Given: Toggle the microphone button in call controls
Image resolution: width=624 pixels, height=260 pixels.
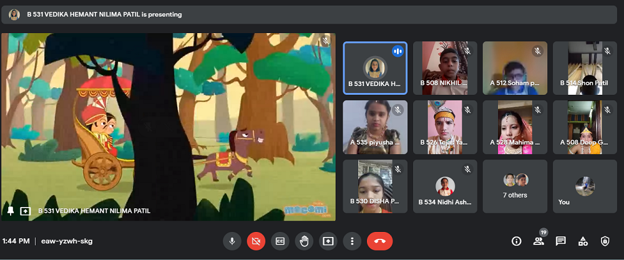Looking at the screenshot, I should pos(232,241).
